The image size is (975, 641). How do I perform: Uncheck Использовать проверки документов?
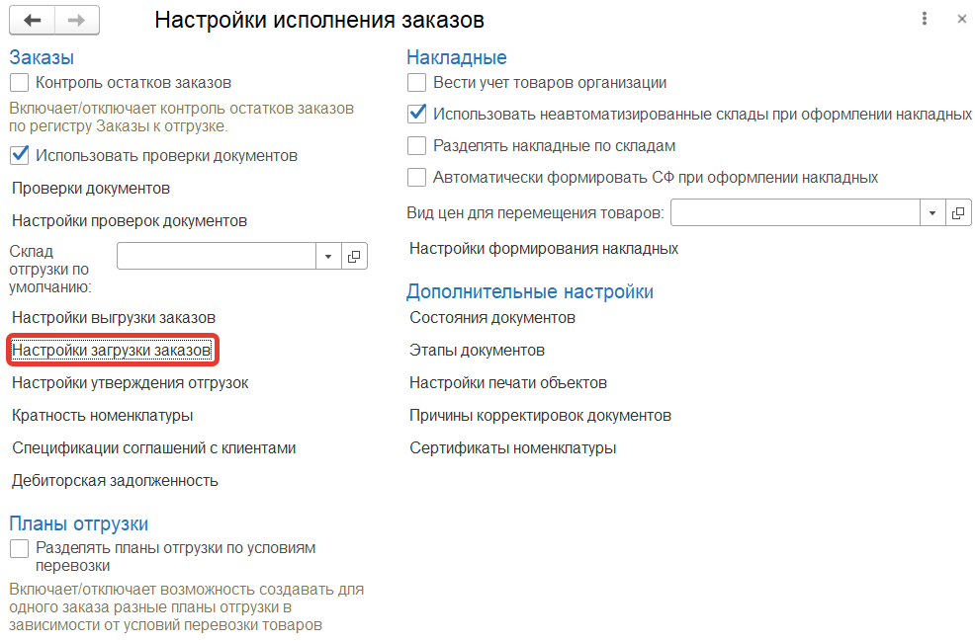click(x=19, y=155)
